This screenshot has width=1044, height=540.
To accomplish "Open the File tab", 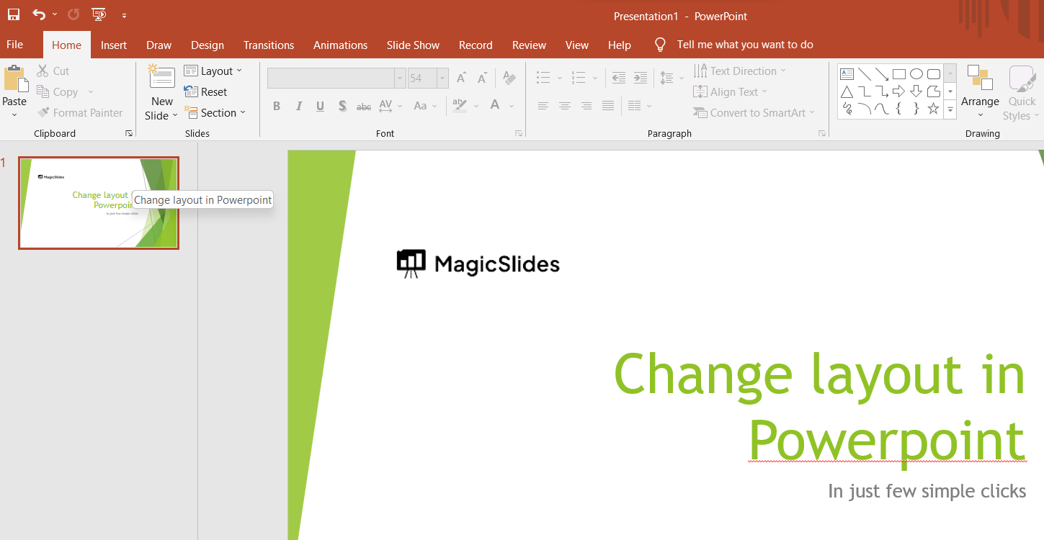I will (x=15, y=45).
